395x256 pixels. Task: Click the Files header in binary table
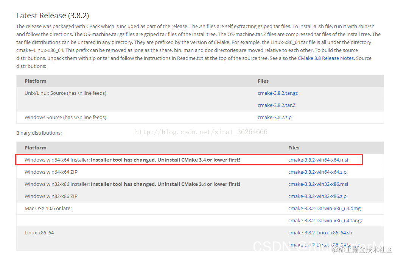294,148
